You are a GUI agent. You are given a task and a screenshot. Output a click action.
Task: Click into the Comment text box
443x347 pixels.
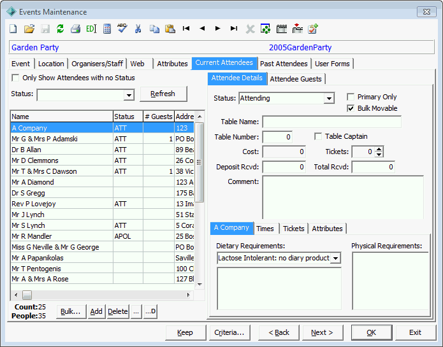343,197
